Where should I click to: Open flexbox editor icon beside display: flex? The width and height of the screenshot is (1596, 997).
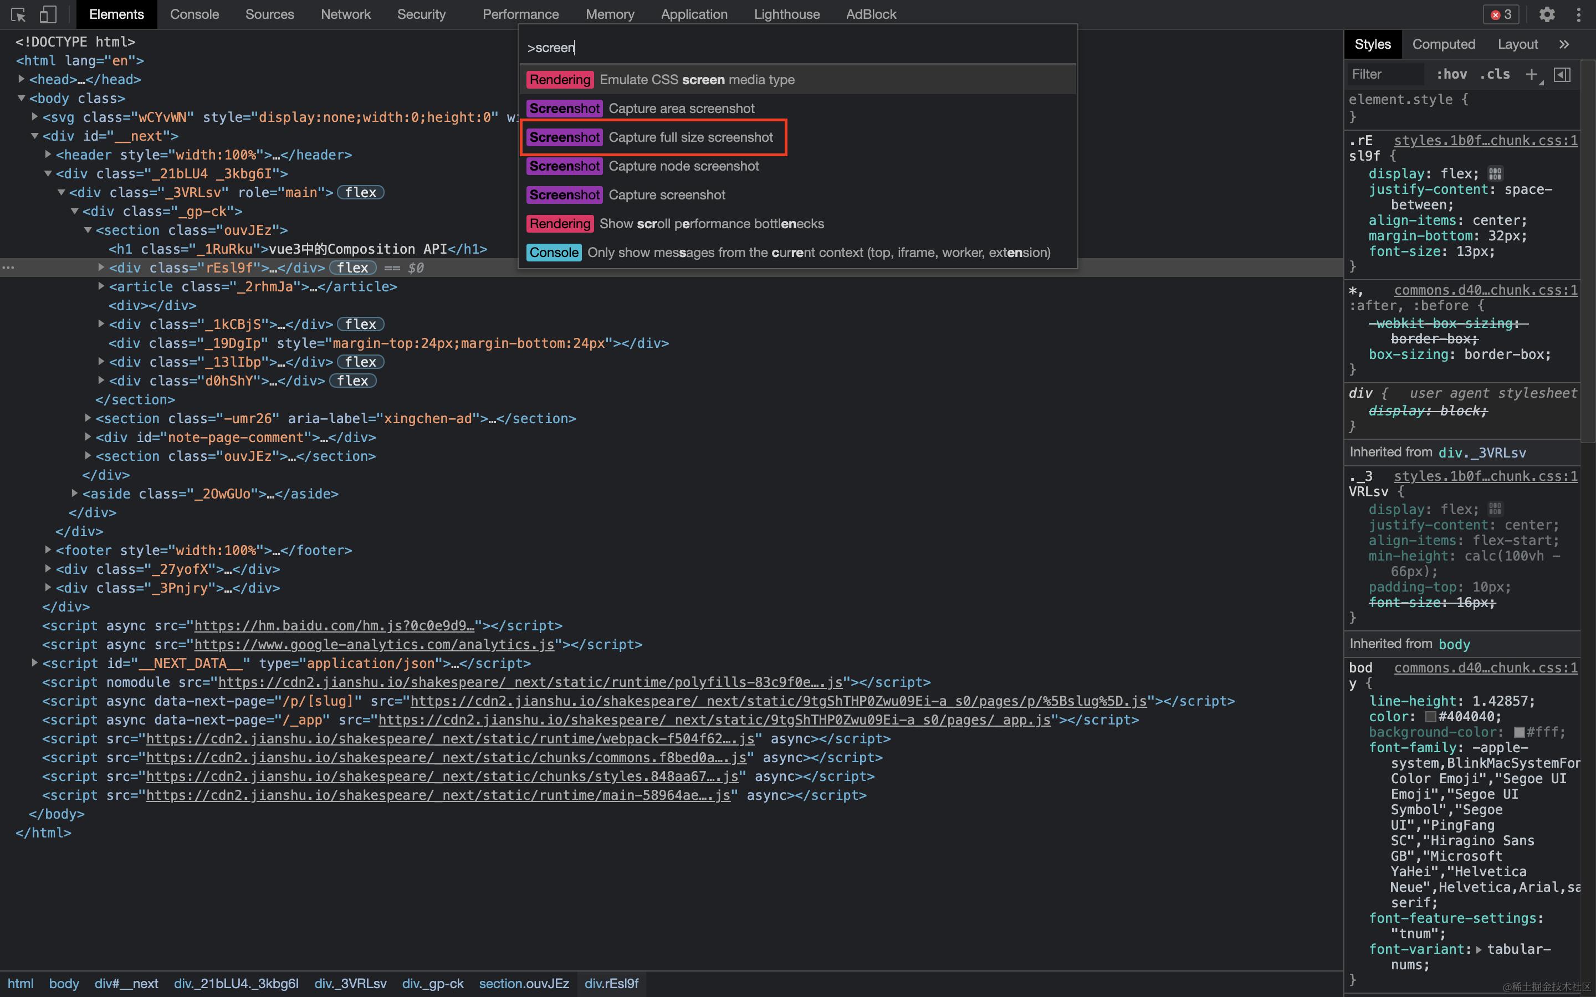[x=1495, y=173]
